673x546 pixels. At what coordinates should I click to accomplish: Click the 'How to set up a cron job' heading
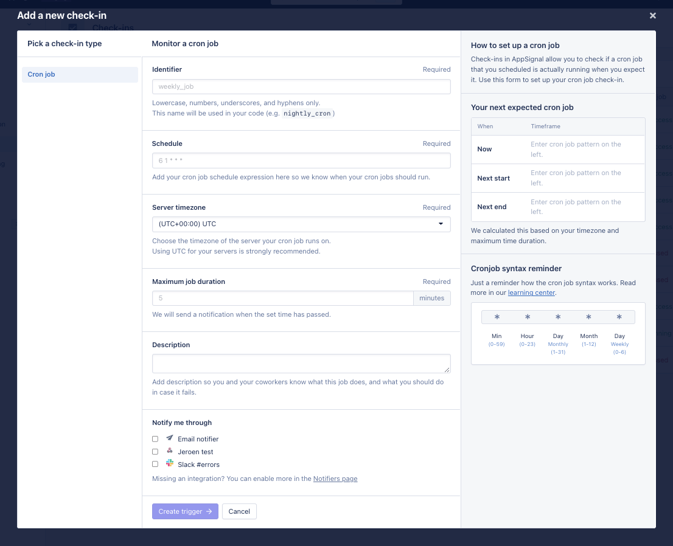[x=515, y=46]
